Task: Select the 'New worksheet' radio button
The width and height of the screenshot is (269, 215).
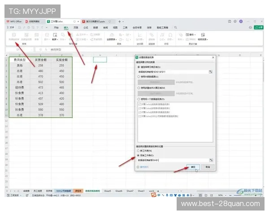Action: [x=138, y=150]
